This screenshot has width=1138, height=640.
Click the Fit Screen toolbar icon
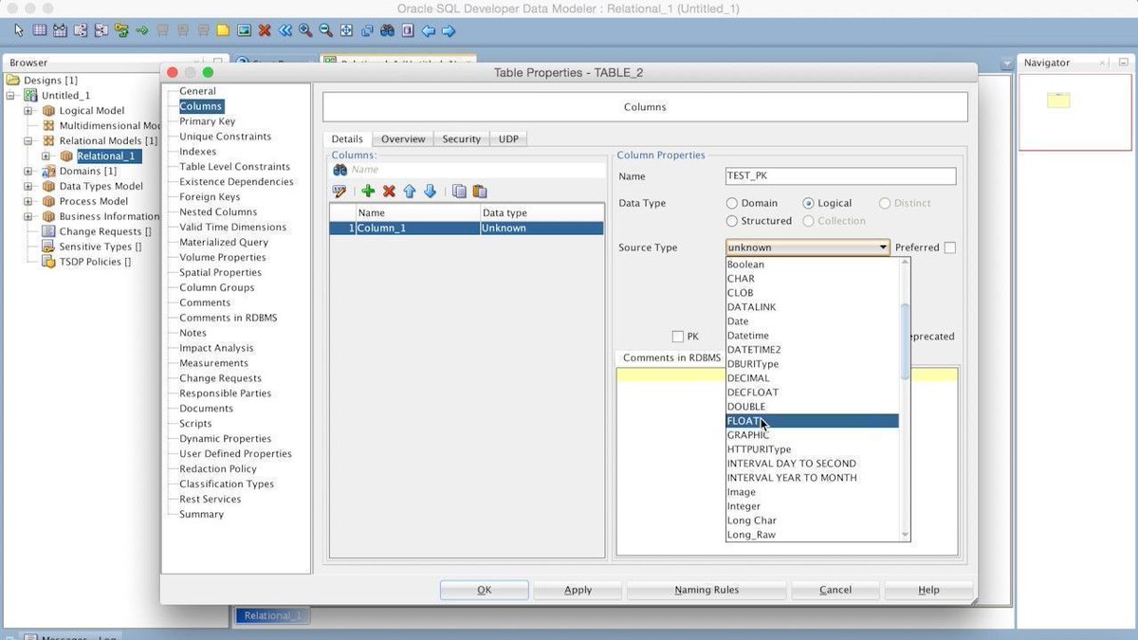[346, 30]
